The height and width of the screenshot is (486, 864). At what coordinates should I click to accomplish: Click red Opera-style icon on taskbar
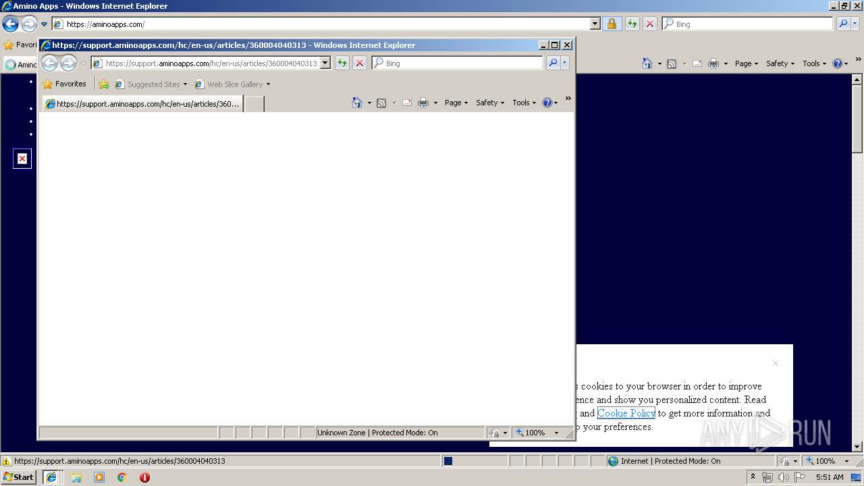click(x=144, y=477)
